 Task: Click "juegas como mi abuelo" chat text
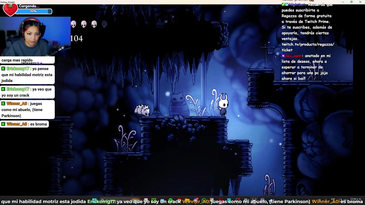coord(22,110)
